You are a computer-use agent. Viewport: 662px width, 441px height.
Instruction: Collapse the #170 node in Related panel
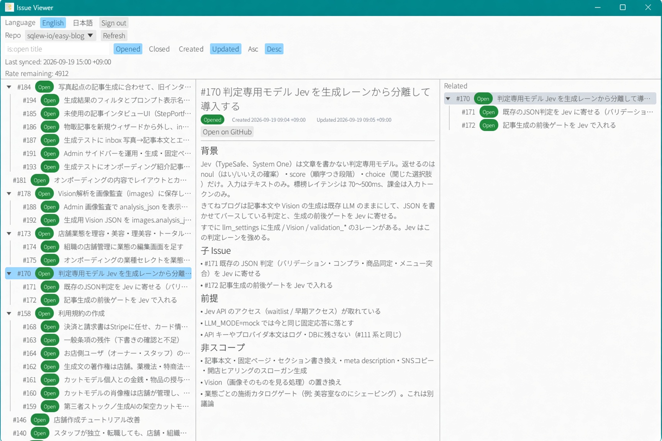448,99
